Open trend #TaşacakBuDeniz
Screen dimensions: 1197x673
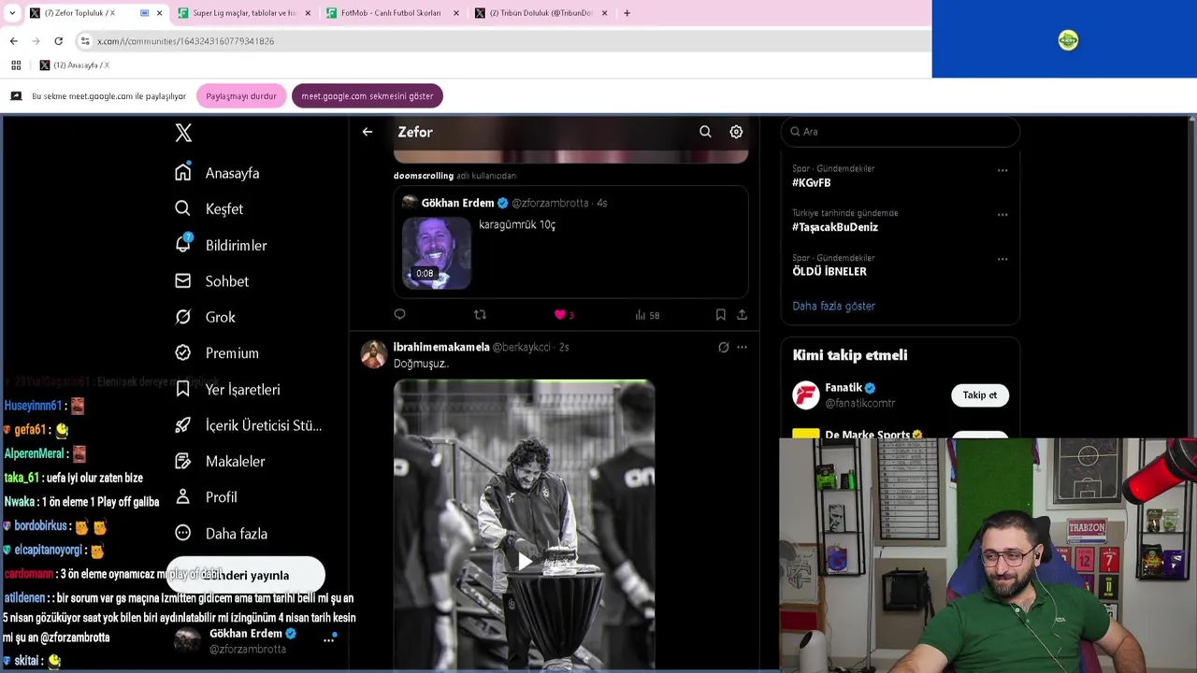tap(835, 227)
